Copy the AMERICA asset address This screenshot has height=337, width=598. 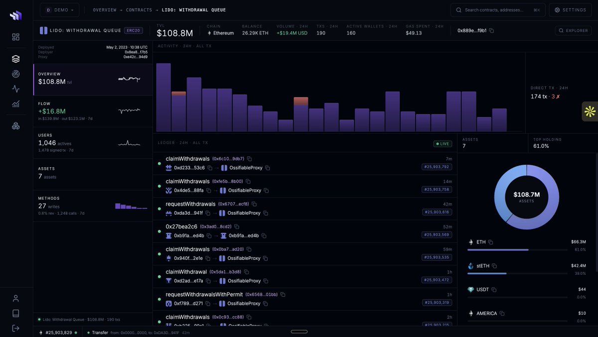point(502,314)
